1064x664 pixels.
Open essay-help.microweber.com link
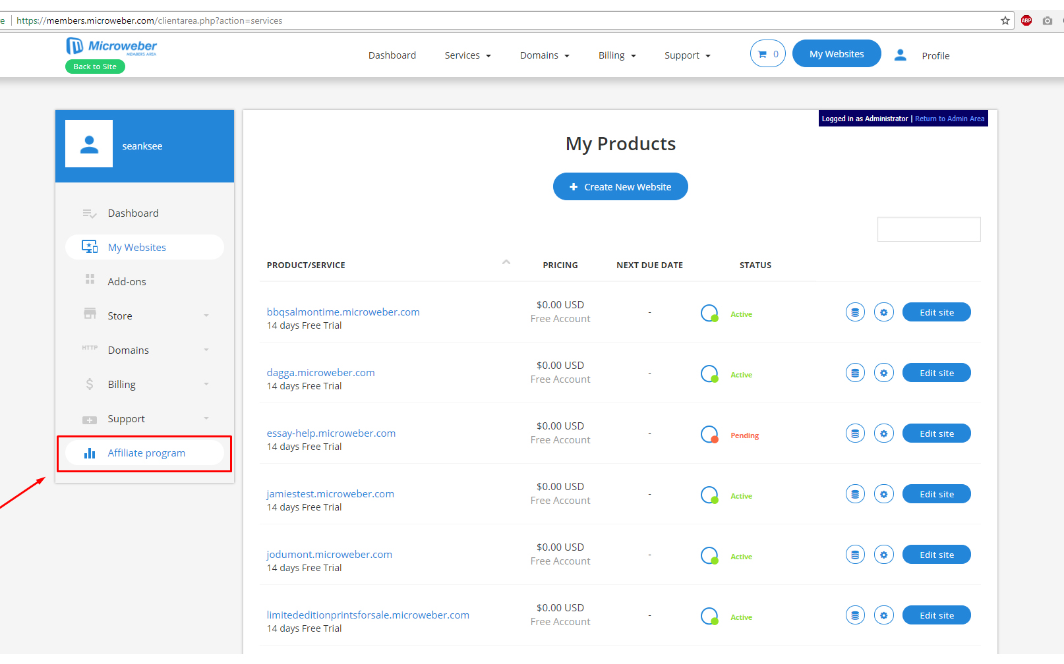tap(331, 433)
